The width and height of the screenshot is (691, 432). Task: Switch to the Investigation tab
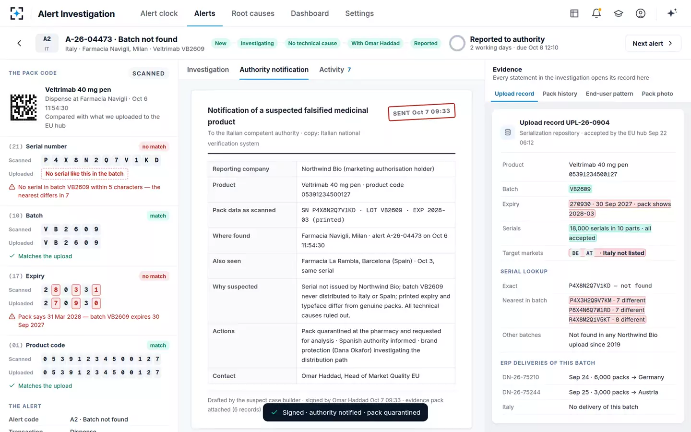(x=208, y=70)
